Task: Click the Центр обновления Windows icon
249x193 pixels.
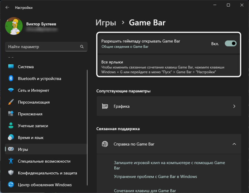Action: (x=11, y=185)
